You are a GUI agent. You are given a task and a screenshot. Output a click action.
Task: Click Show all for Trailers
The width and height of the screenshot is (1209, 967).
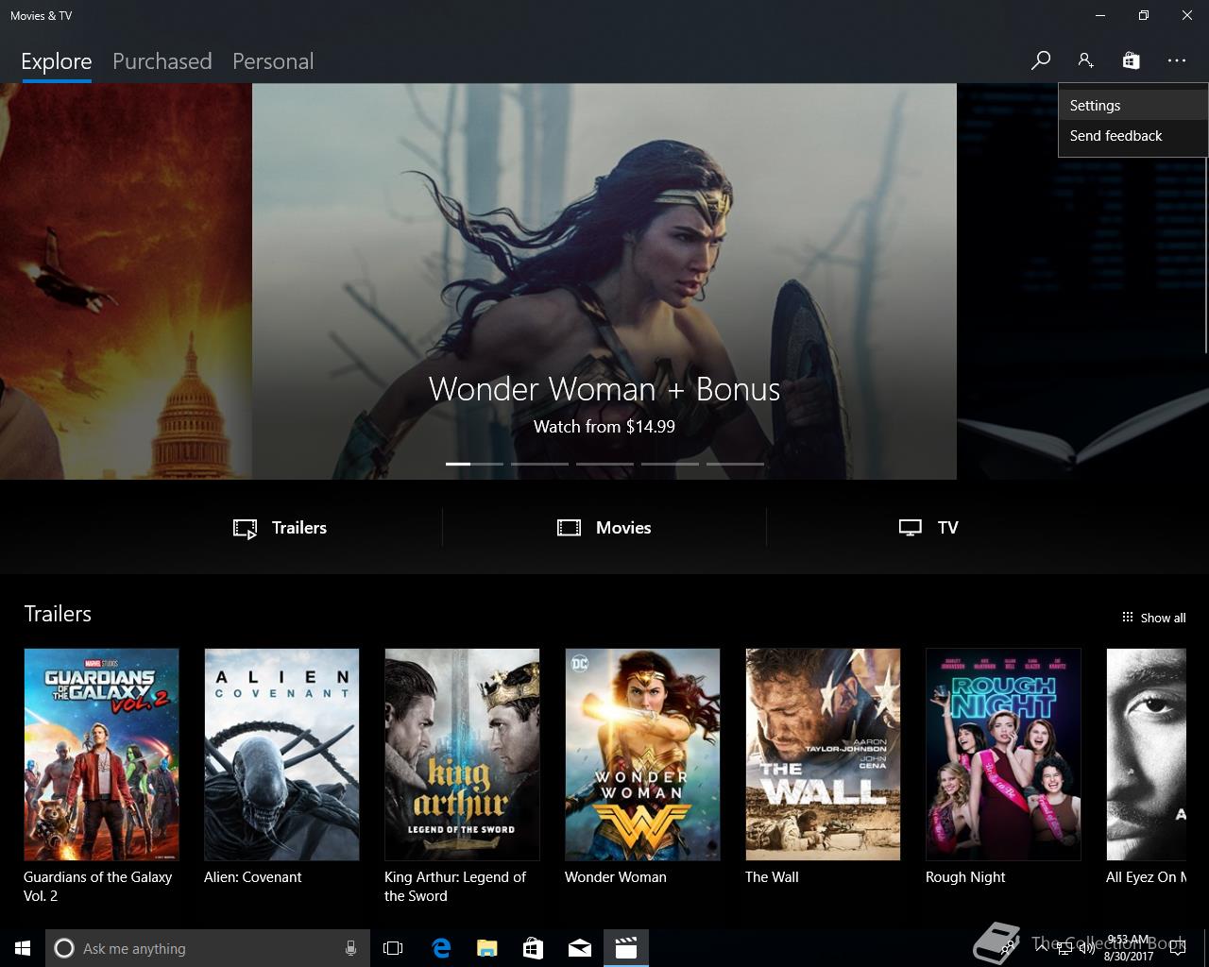pos(1153,618)
